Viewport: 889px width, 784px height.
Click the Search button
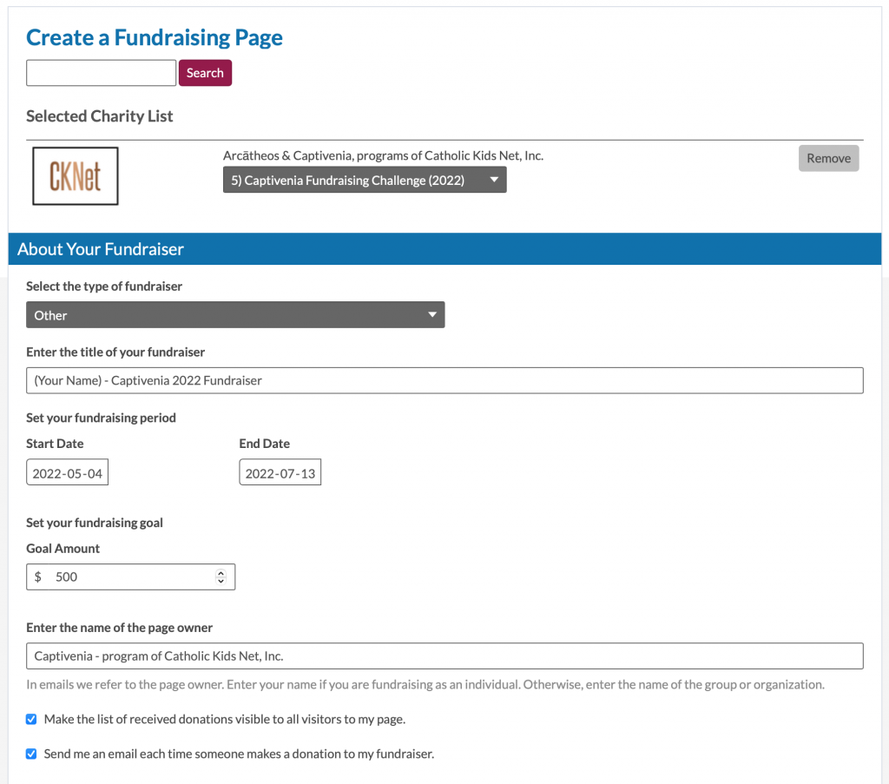pos(205,73)
